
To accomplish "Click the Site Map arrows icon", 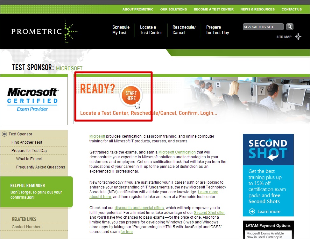I will click(x=298, y=37).
